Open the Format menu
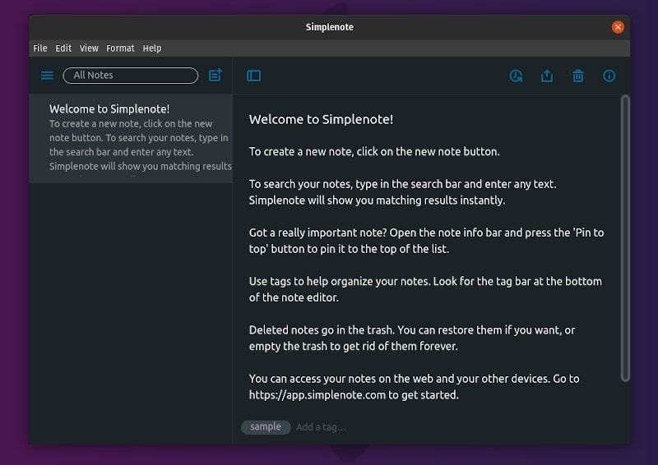 (x=120, y=48)
